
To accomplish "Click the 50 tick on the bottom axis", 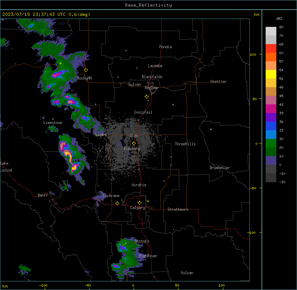I will (x=177, y=285).
